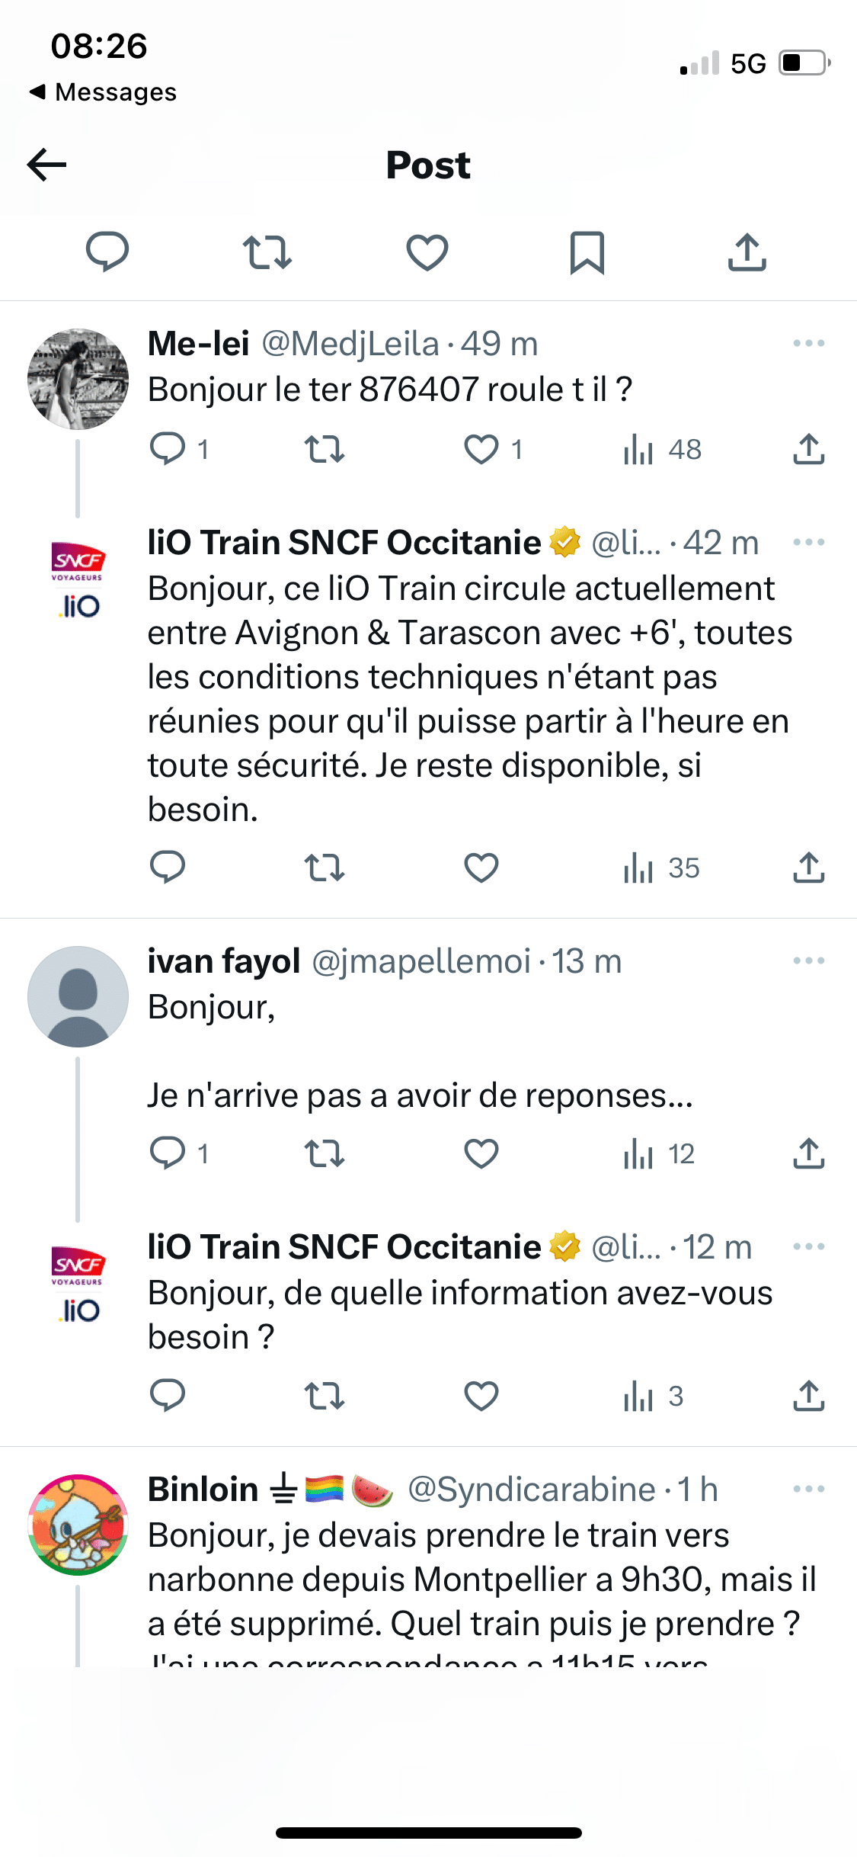857x1857 pixels.
Task: Go back using the arrow button
Action: [x=47, y=165]
